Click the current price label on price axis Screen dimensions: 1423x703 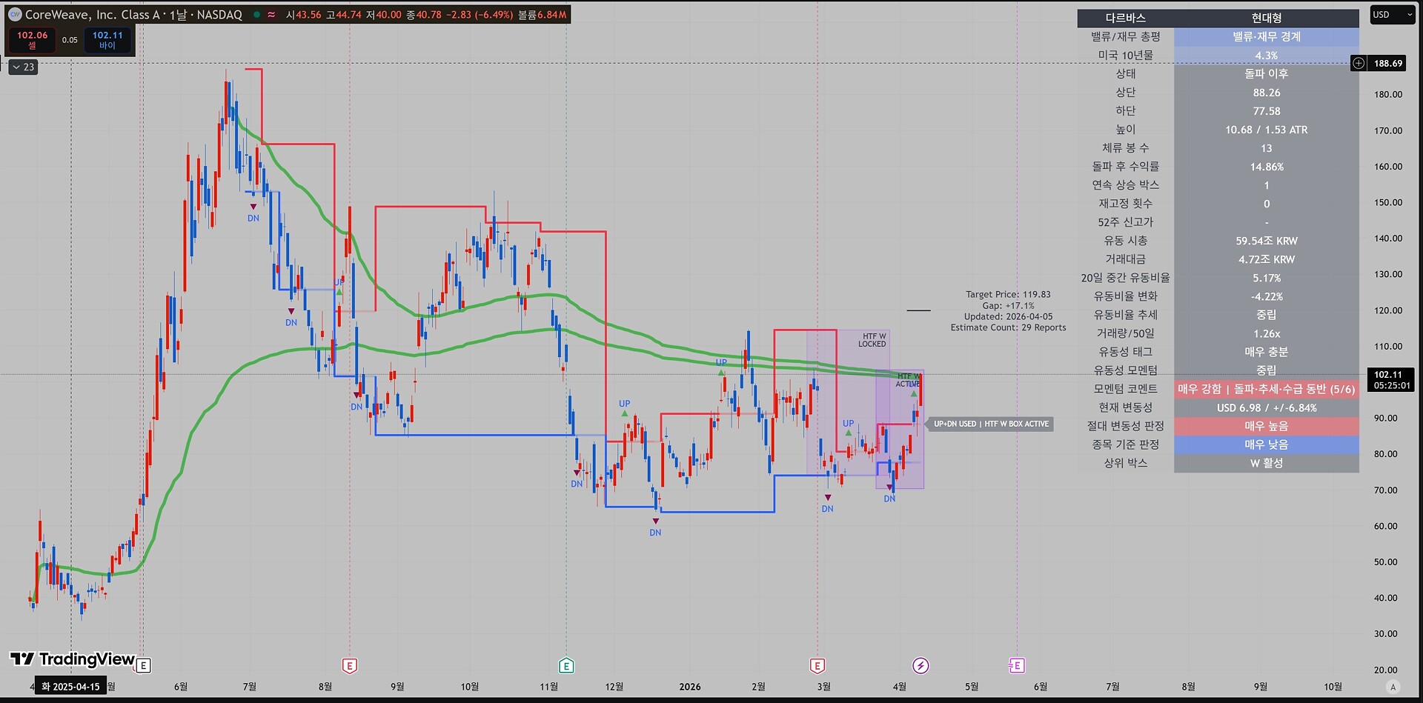point(1391,380)
